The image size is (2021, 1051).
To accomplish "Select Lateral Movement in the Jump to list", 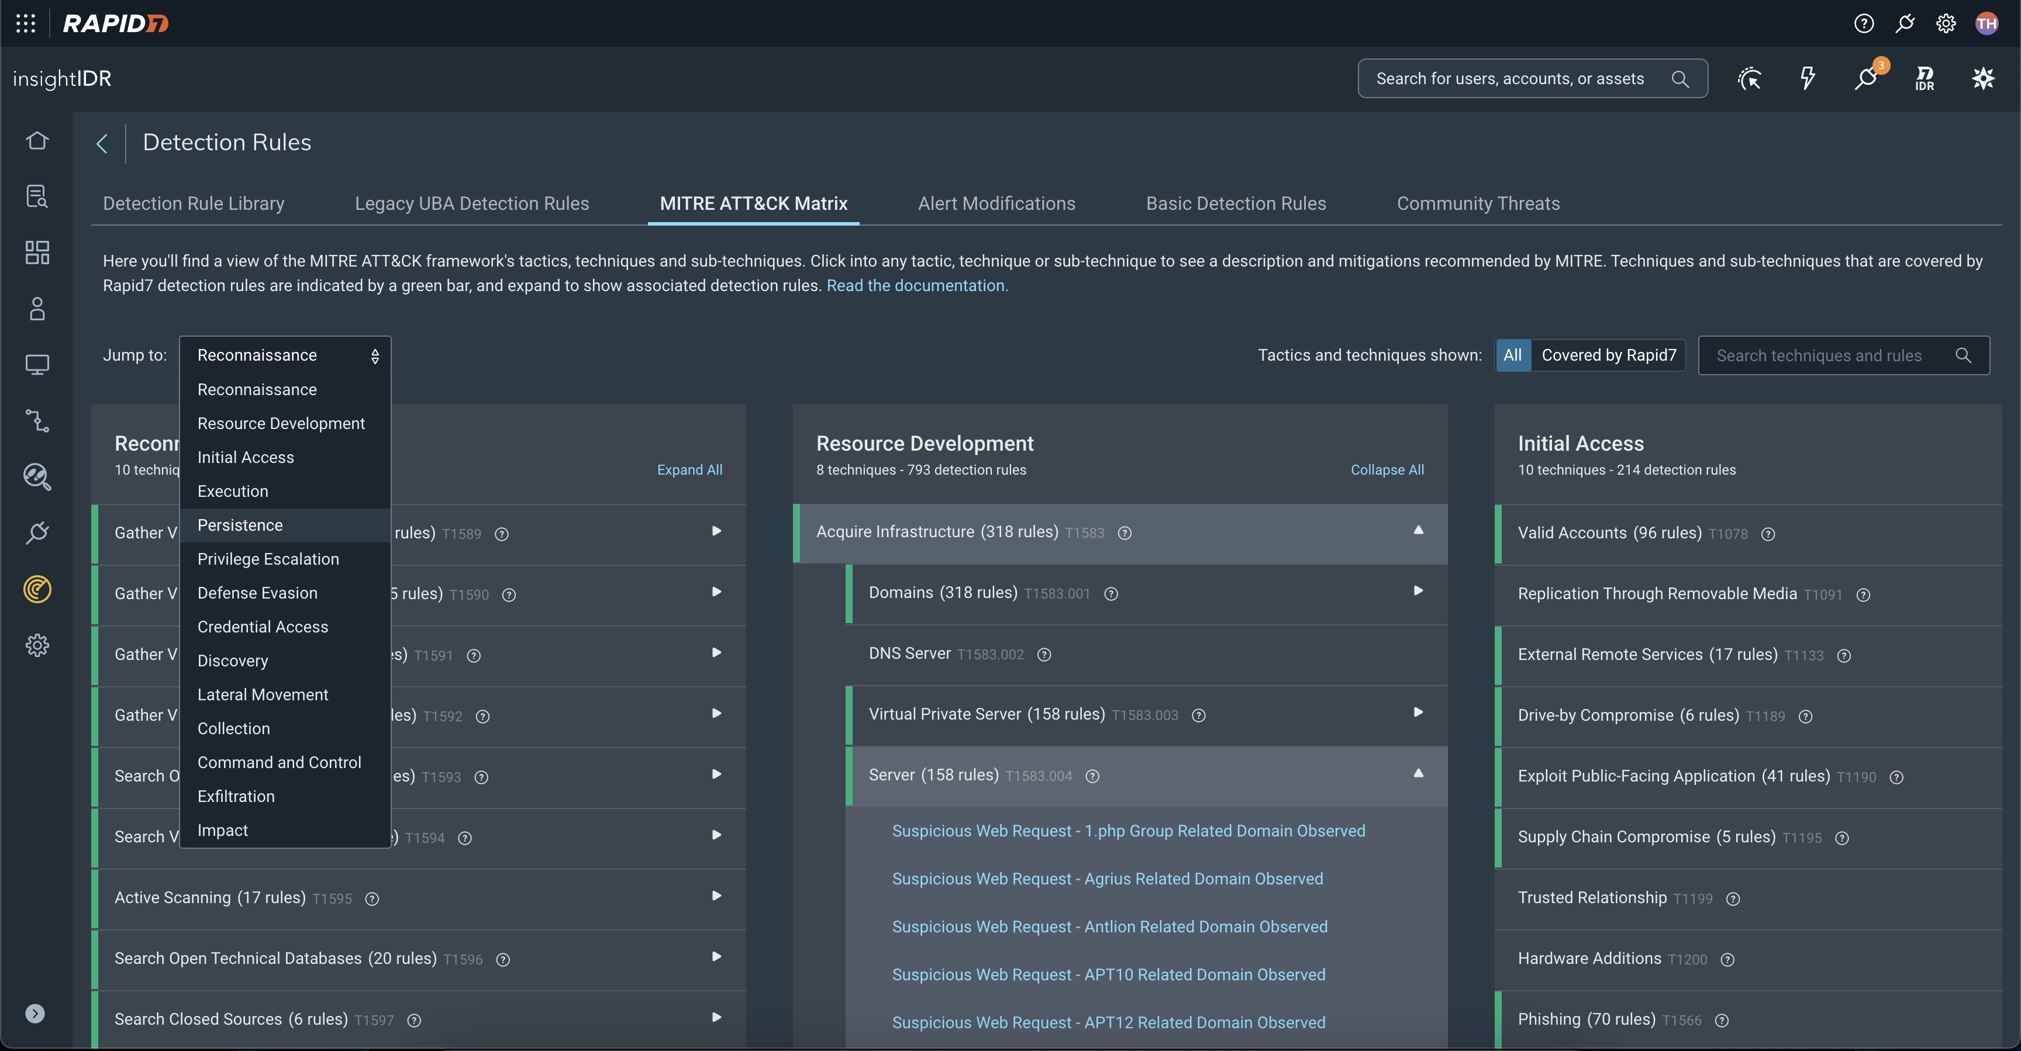I will [x=285, y=695].
